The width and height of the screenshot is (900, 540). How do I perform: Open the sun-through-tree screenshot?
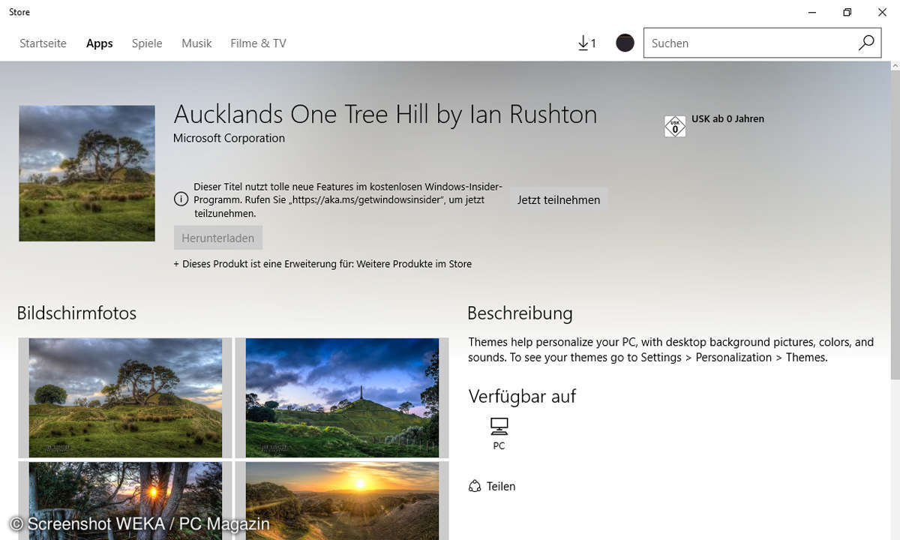tap(125, 500)
